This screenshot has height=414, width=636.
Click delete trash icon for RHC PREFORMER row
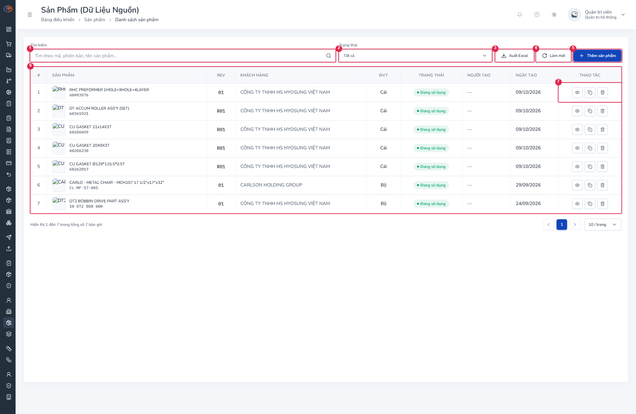tap(603, 92)
